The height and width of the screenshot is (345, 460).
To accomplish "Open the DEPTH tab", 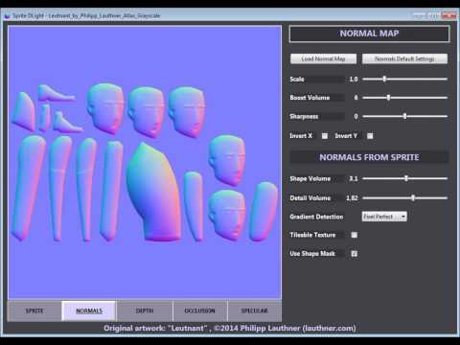I will [145, 310].
